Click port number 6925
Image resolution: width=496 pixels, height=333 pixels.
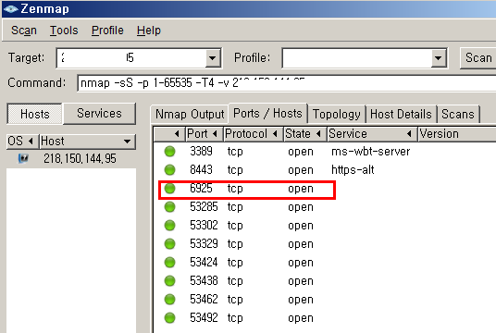point(201,189)
